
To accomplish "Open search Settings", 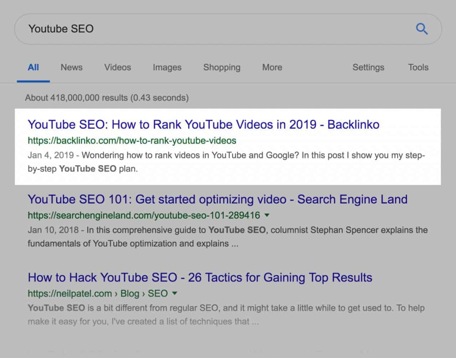I will coord(368,67).
